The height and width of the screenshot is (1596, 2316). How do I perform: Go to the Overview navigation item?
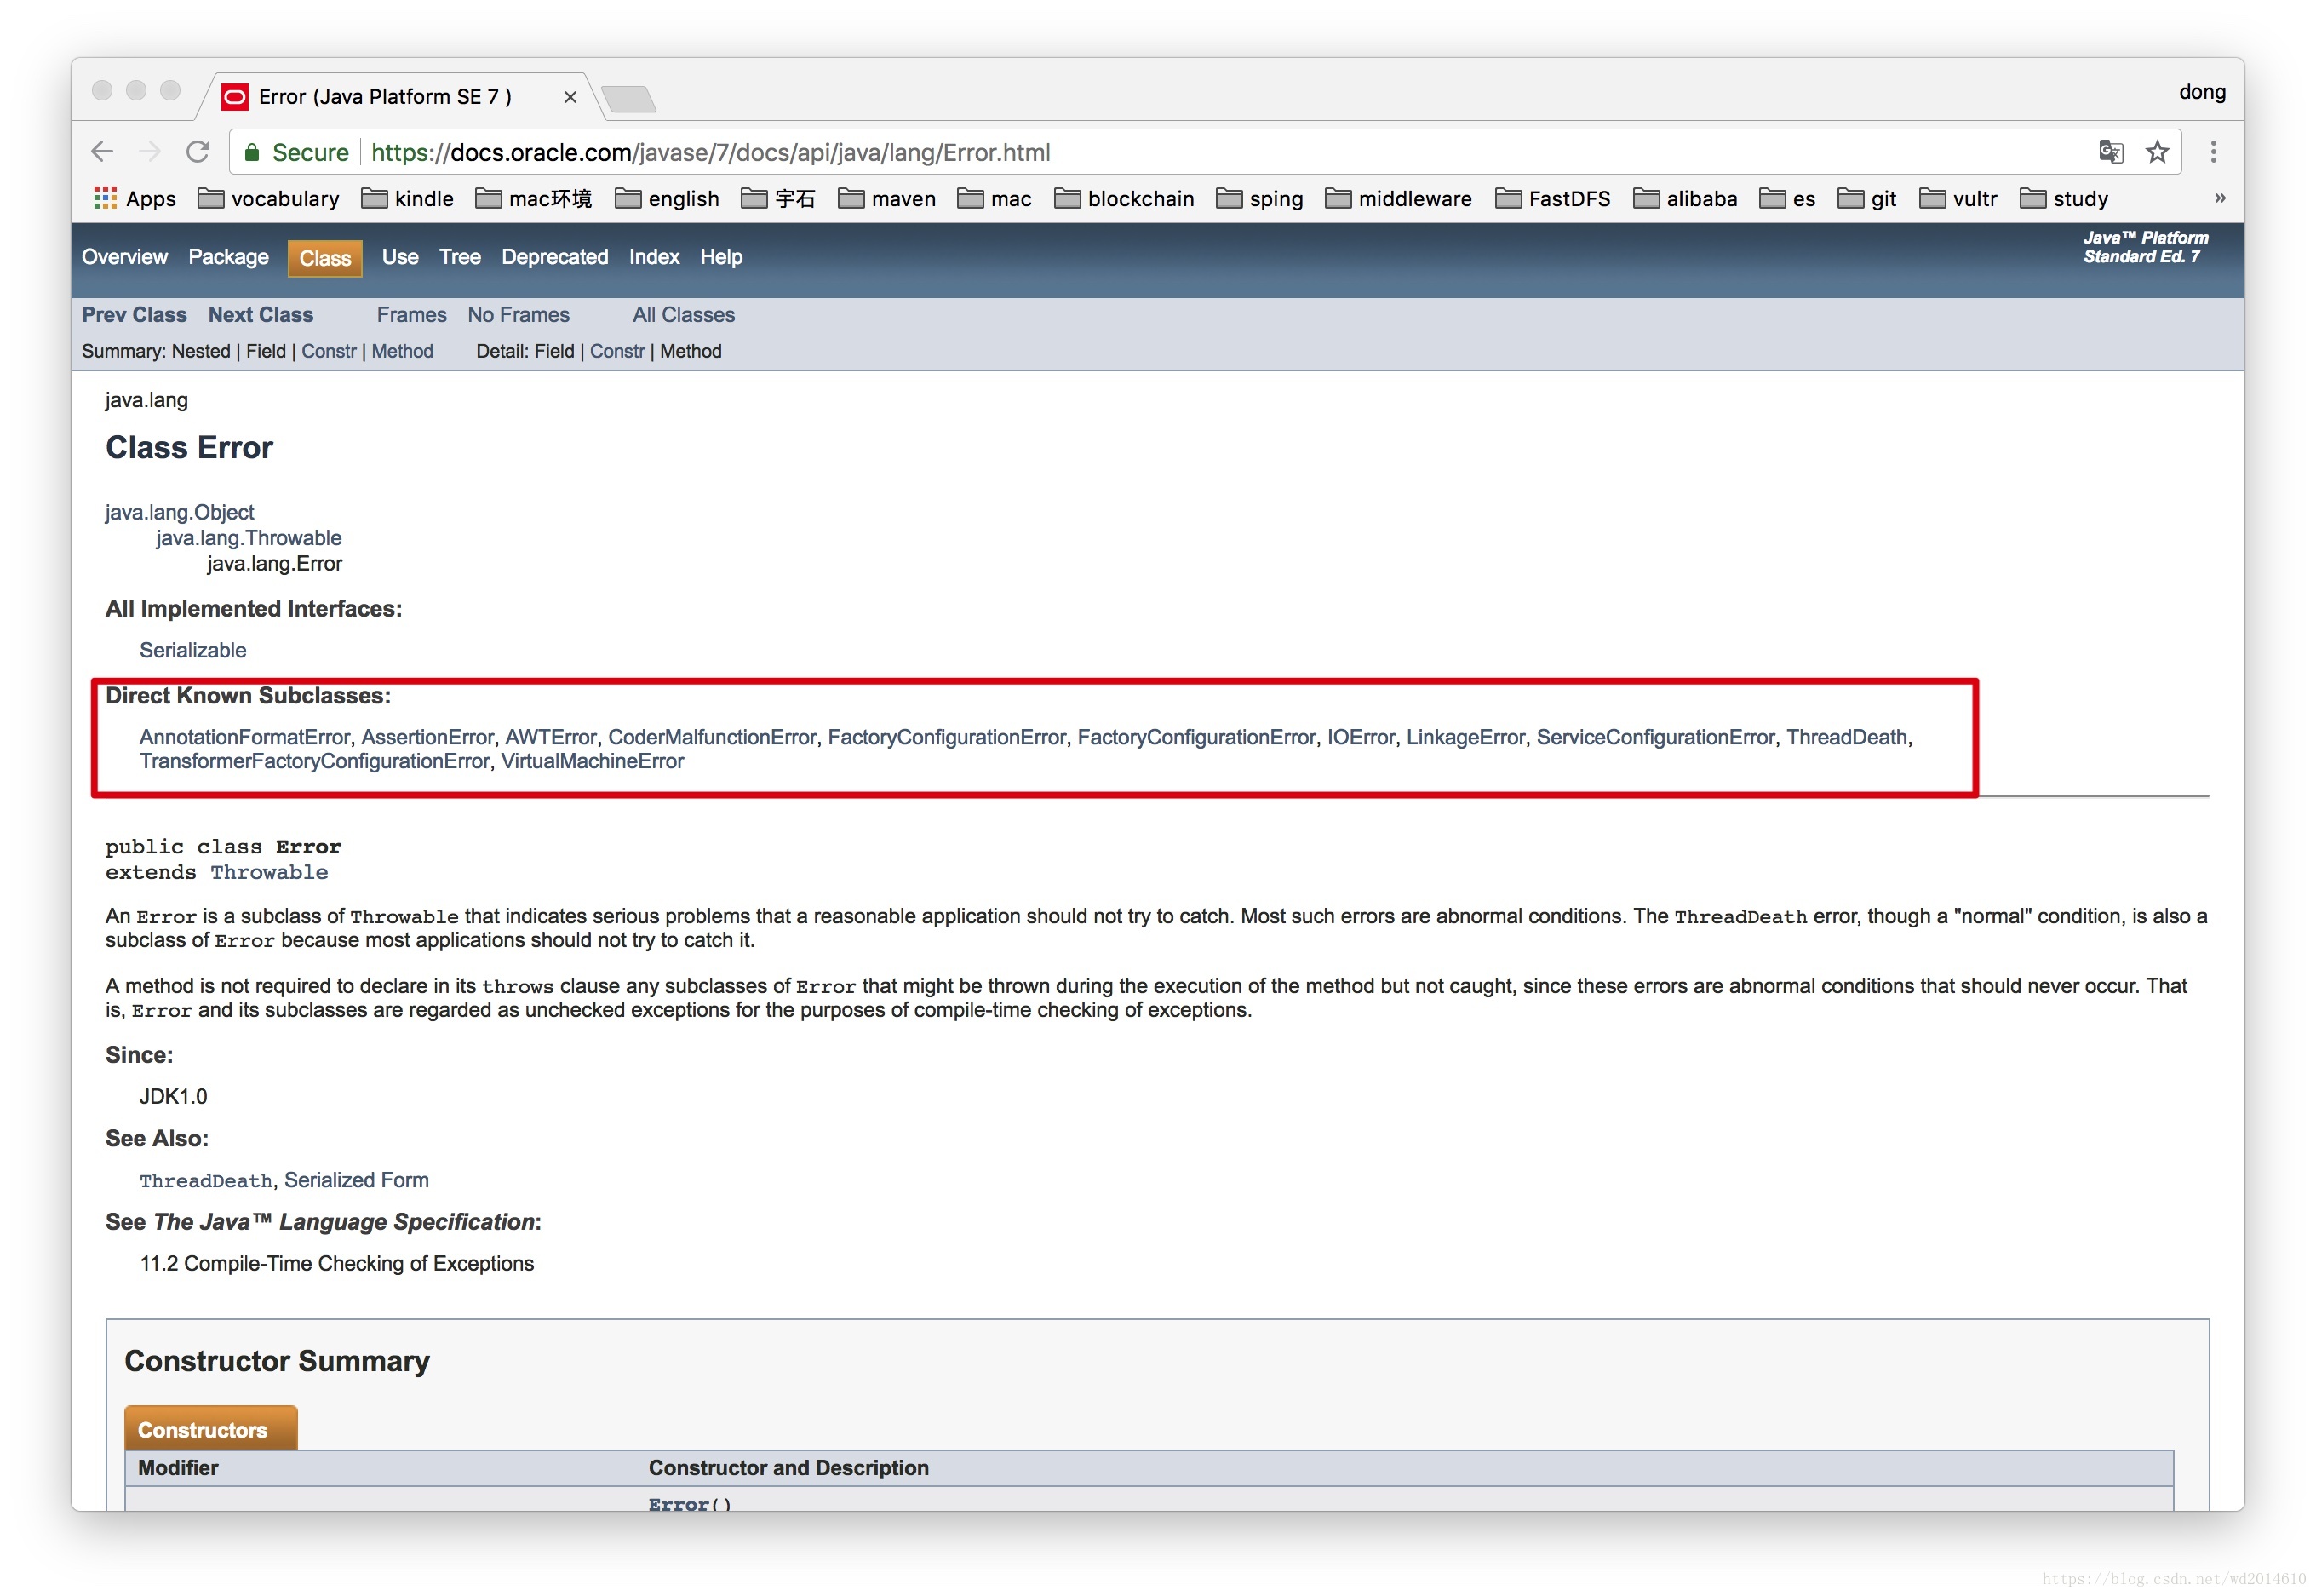(125, 257)
